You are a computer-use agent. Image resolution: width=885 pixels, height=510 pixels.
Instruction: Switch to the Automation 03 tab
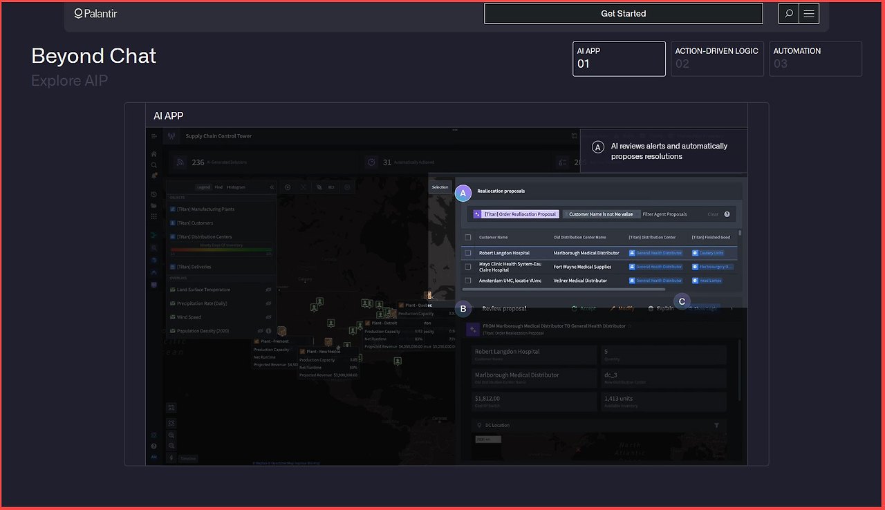(815, 59)
